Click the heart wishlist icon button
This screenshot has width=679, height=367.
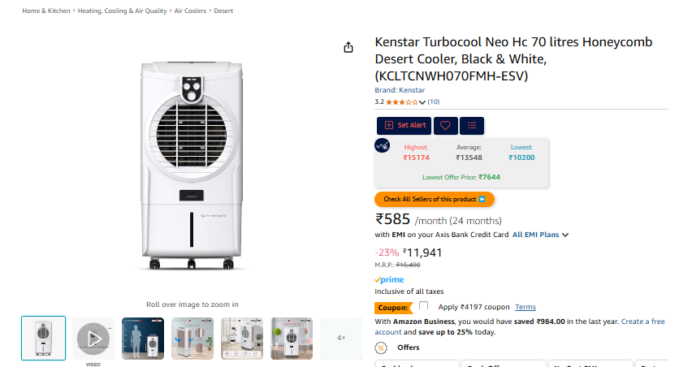point(444,125)
